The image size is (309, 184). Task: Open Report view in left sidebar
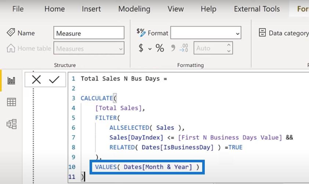click(x=11, y=81)
